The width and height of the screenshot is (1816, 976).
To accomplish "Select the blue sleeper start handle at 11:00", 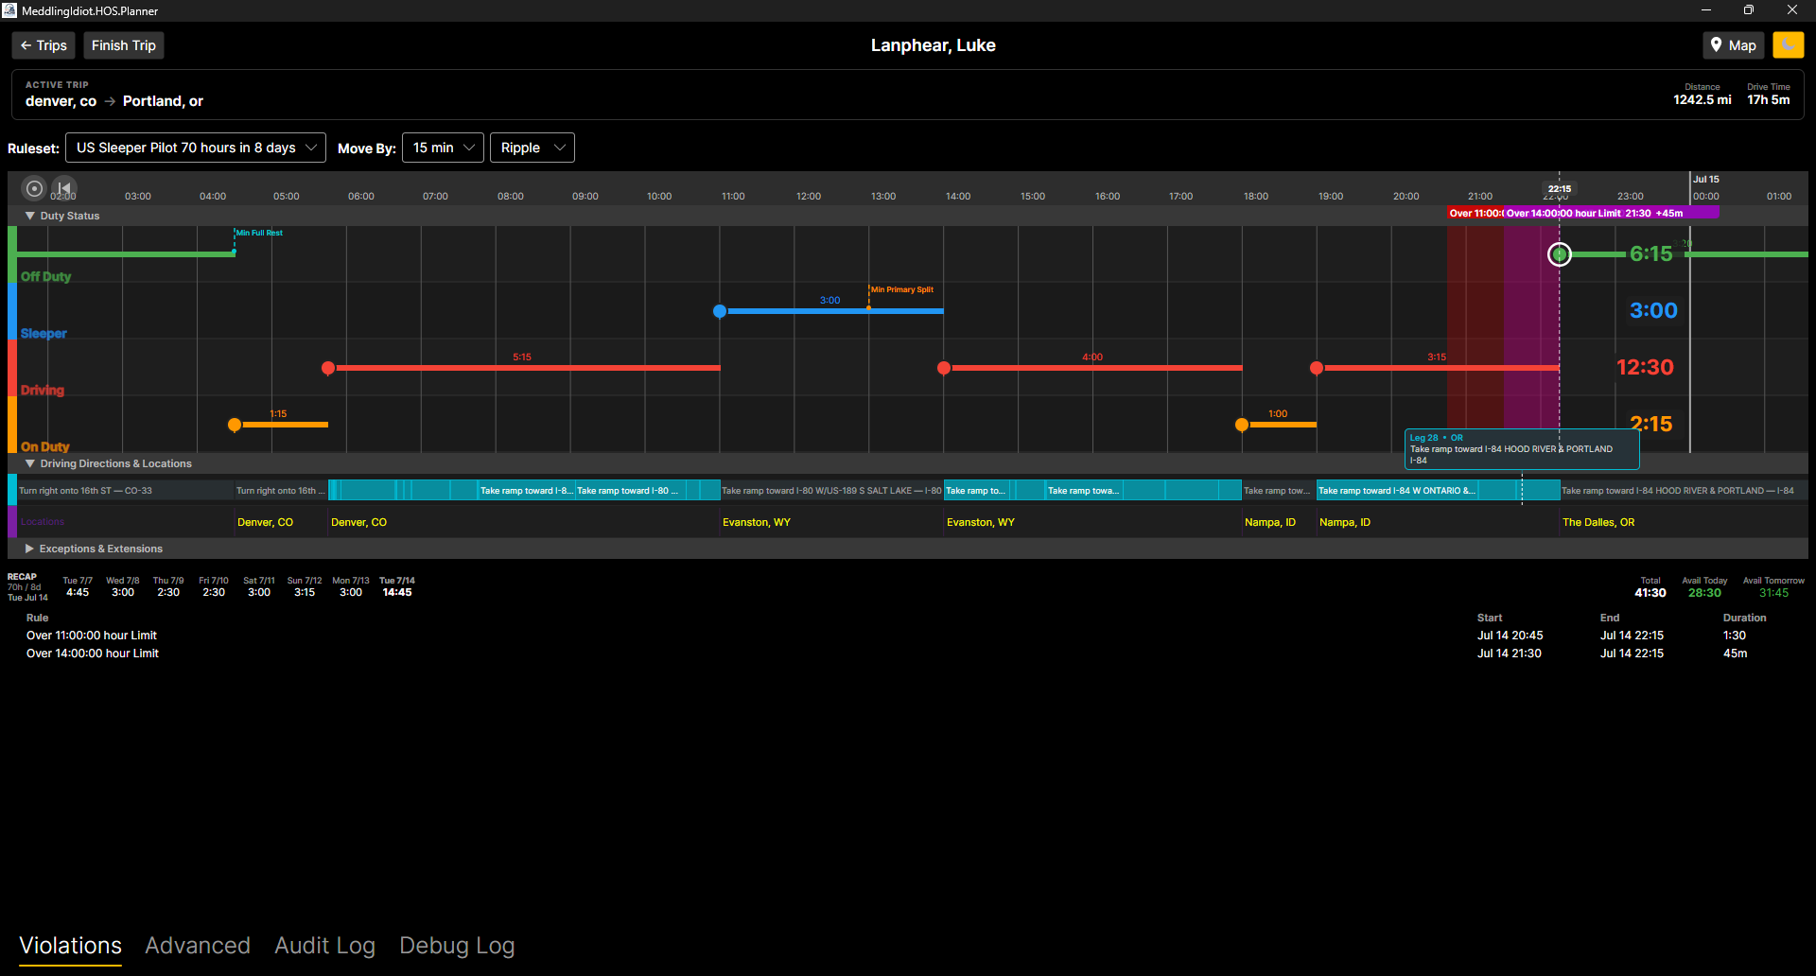I will click(720, 311).
